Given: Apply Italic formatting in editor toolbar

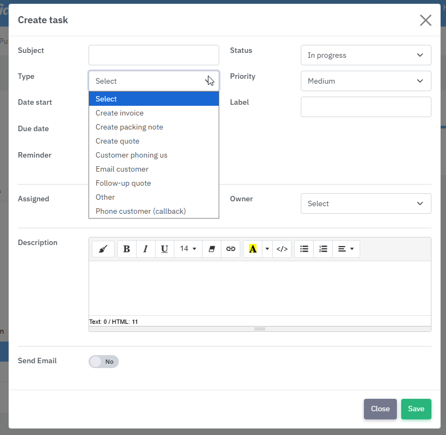Looking at the screenshot, I should point(145,249).
